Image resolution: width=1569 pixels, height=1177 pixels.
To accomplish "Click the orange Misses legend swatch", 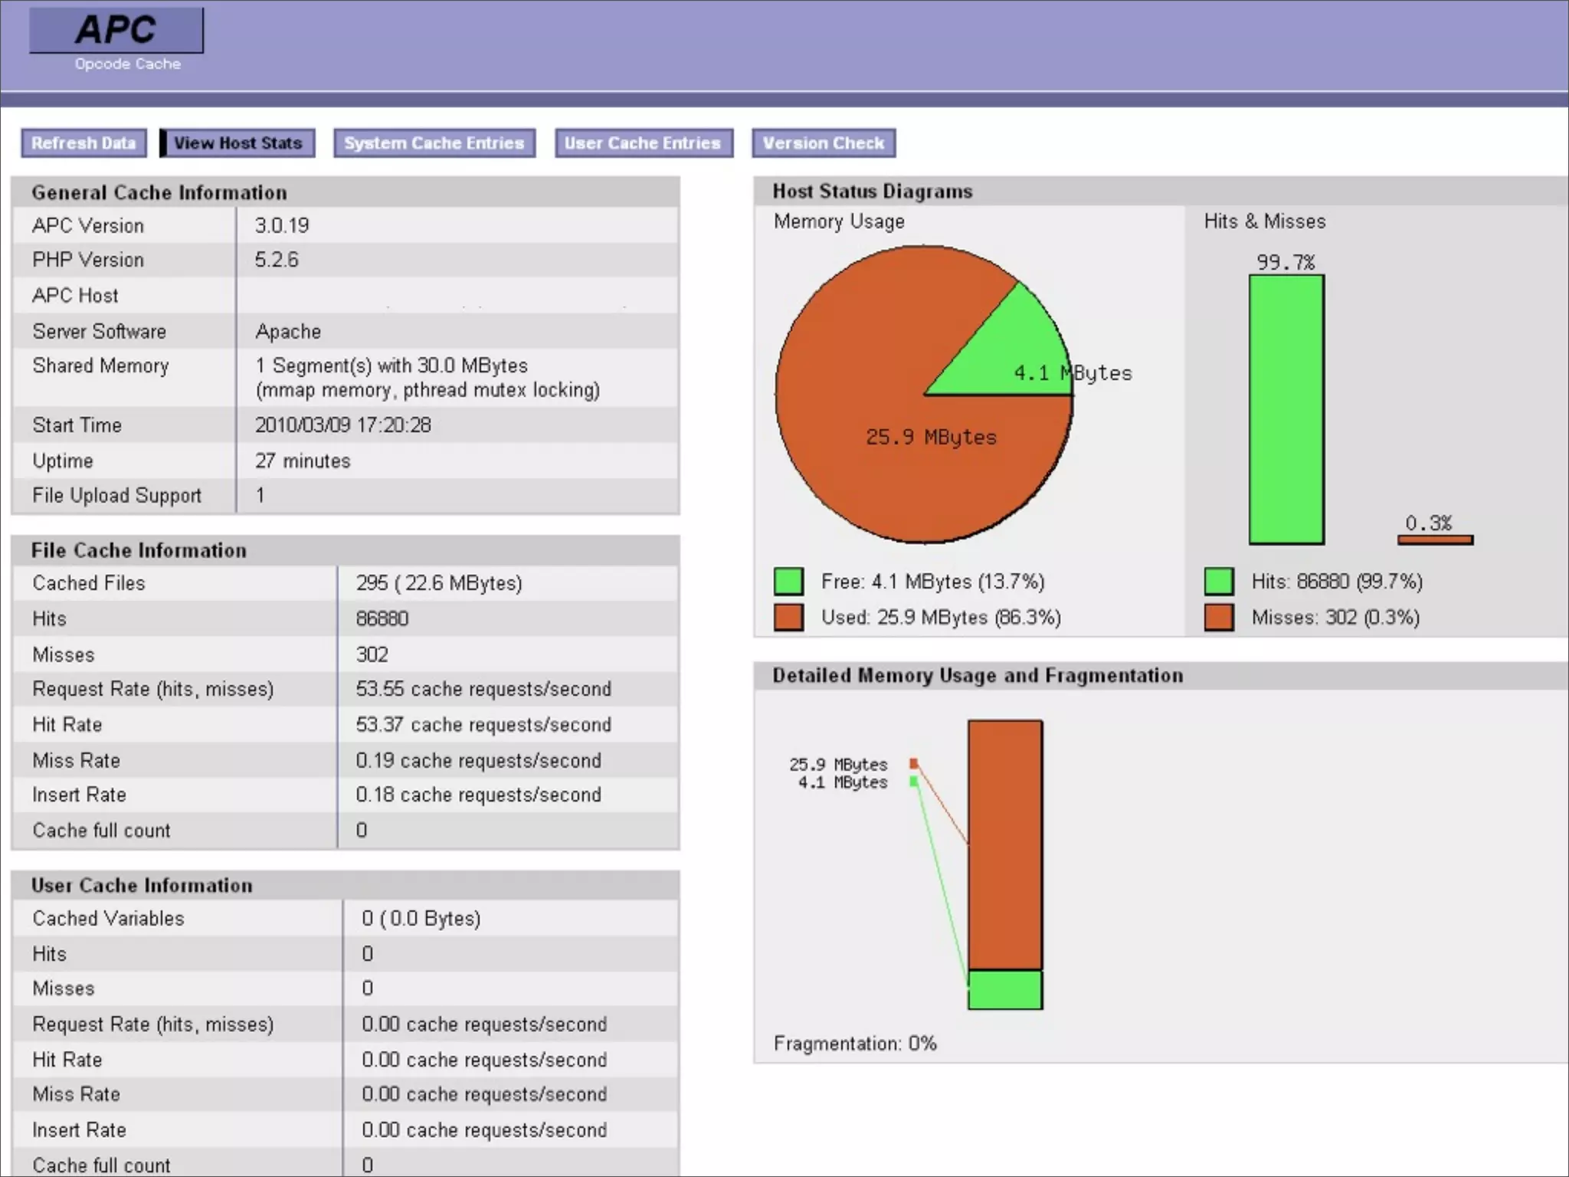I will [1219, 618].
